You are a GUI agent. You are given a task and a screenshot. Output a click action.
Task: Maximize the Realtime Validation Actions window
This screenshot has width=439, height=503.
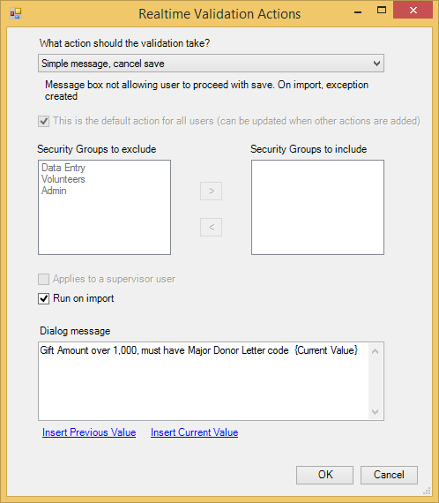tap(382, 11)
